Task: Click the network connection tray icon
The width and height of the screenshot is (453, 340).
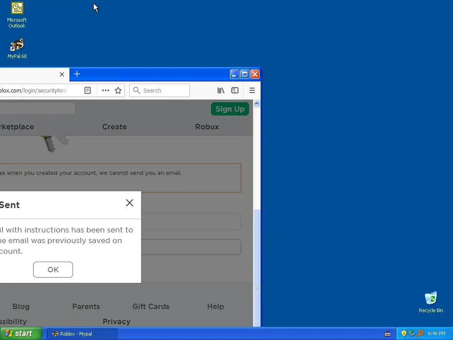Action: 412,333
